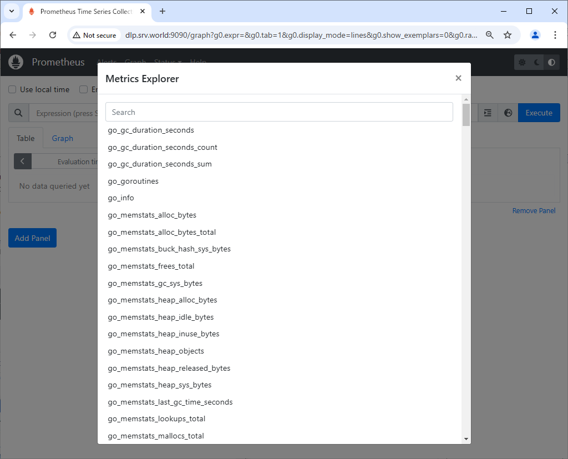568x459 pixels.
Task: Click the scrollbar up arrow in Metrics Explorer
Action: point(466,99)
